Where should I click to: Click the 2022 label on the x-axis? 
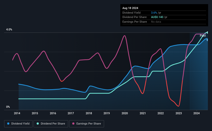(x=161, y=113)
